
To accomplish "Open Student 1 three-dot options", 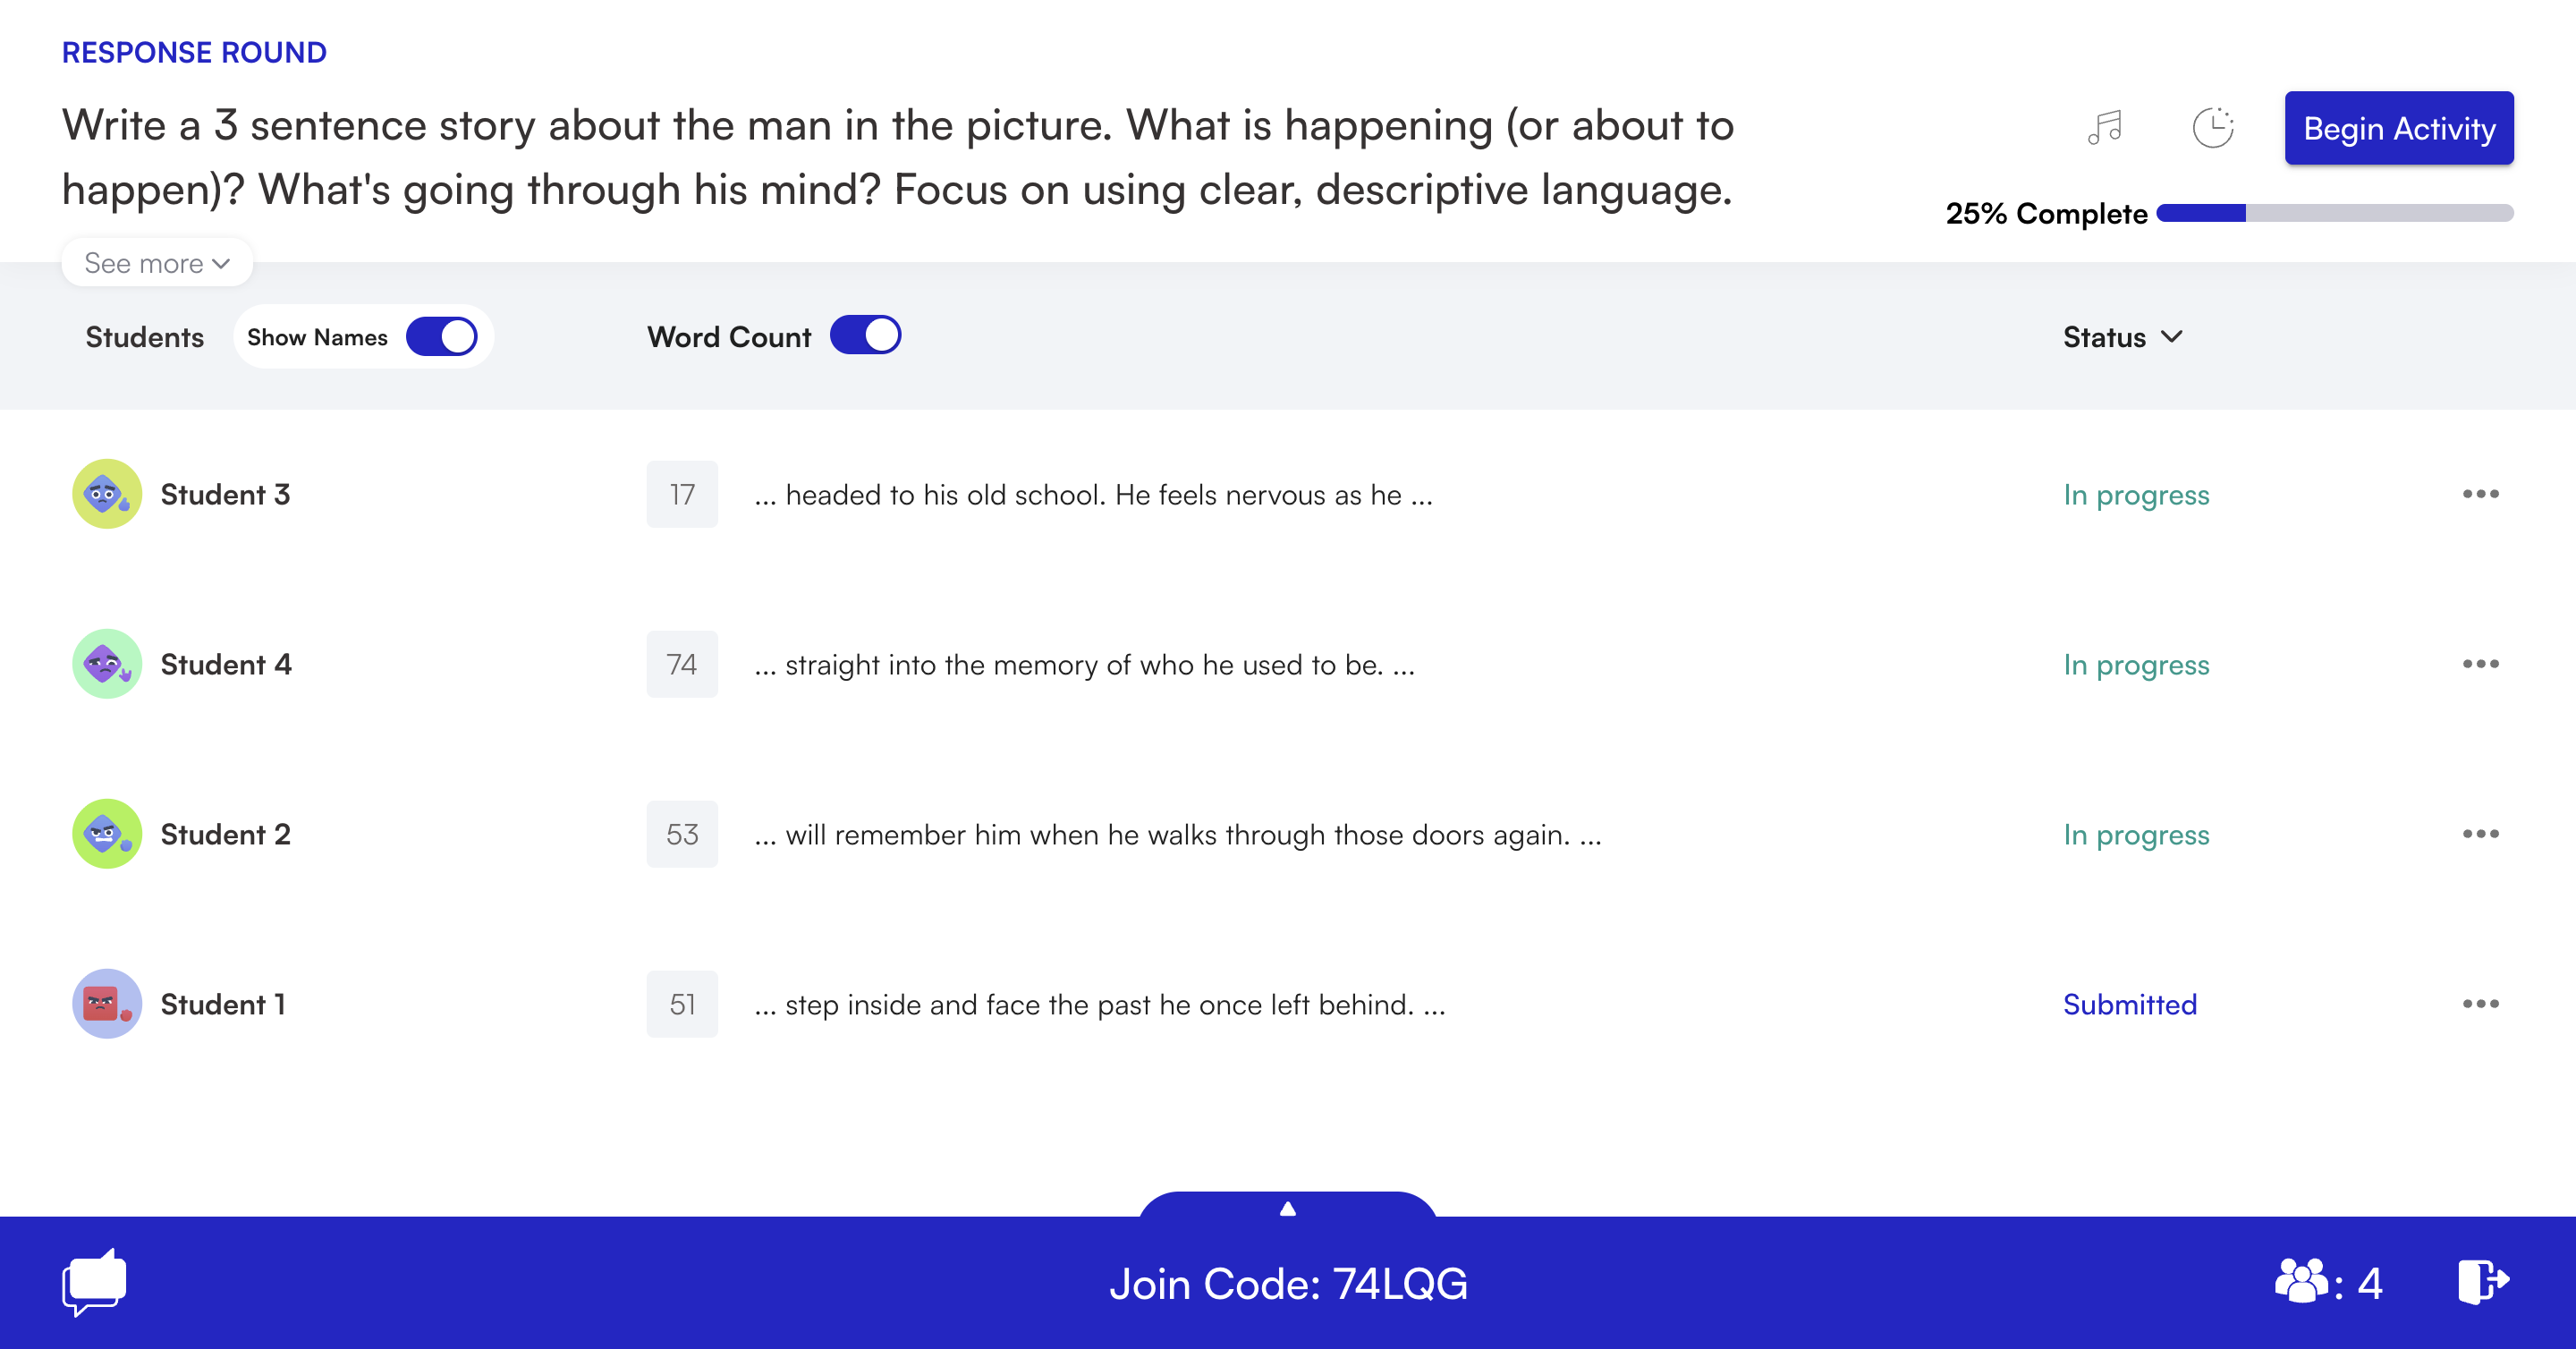I will [x=2480, y=1004].
